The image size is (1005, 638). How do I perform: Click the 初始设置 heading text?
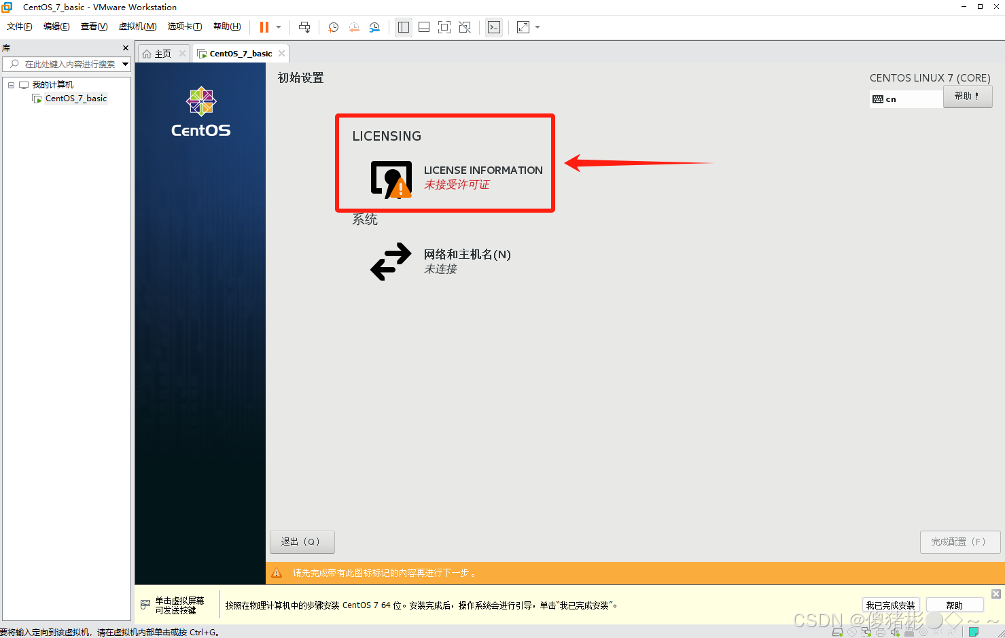coord(301,77)
